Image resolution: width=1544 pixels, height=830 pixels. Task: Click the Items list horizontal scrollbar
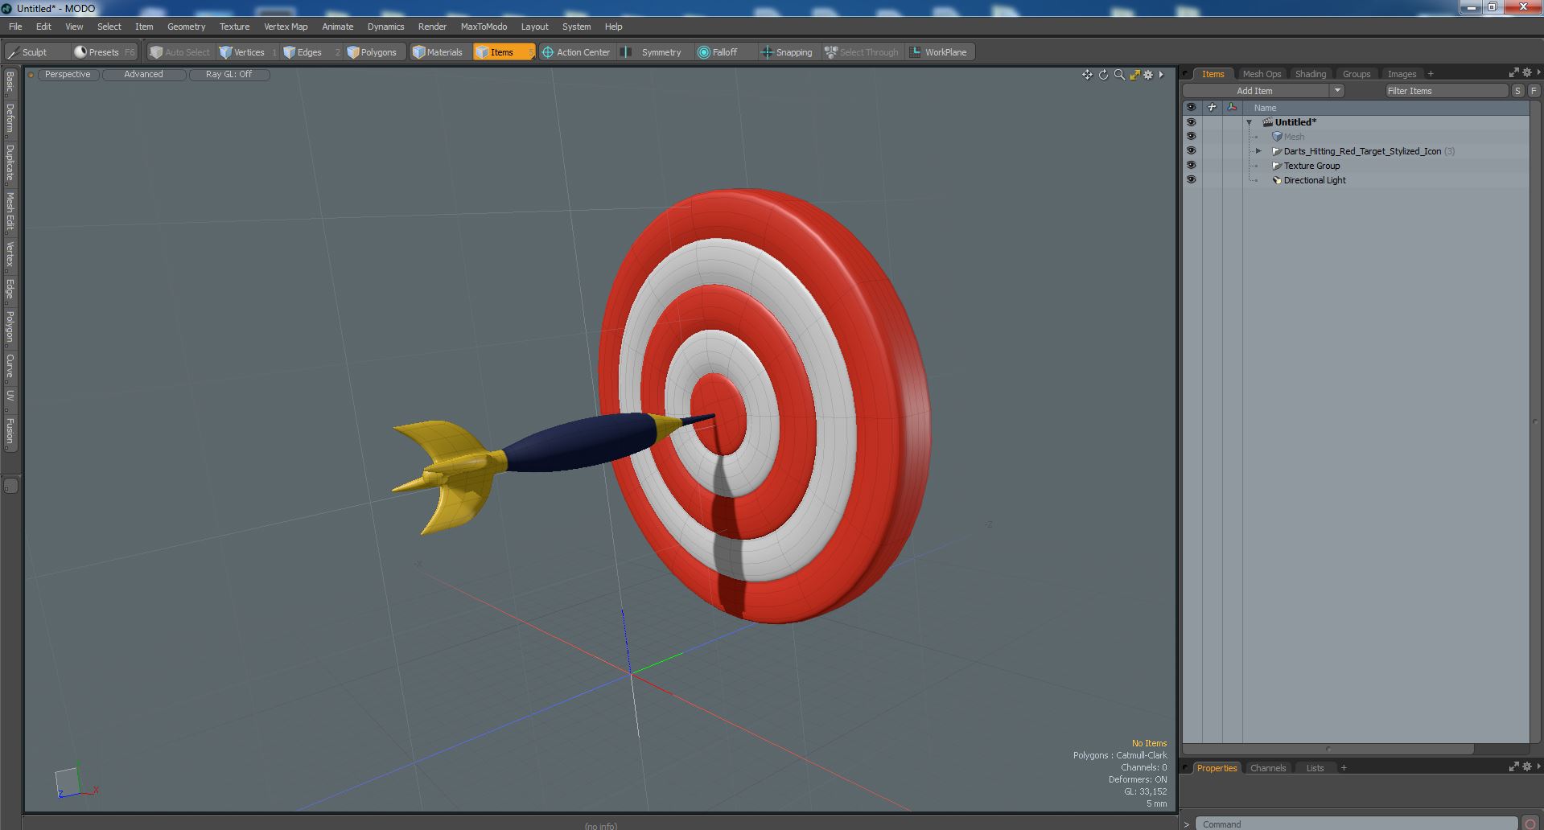click(1328, 749)
